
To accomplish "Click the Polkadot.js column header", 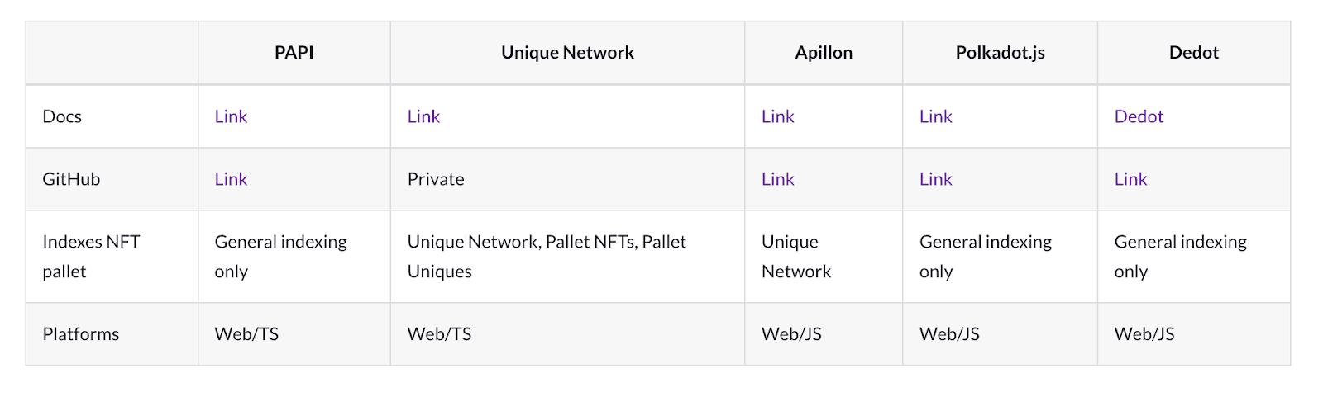I will [1000, 53].
